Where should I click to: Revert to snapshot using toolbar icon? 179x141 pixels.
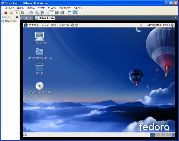[37, 13]
